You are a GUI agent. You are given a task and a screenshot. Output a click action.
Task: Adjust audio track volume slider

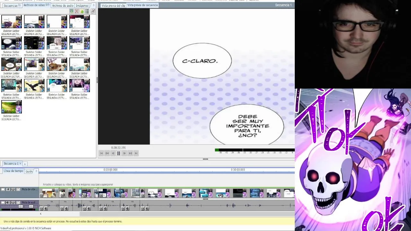(21, 207)
